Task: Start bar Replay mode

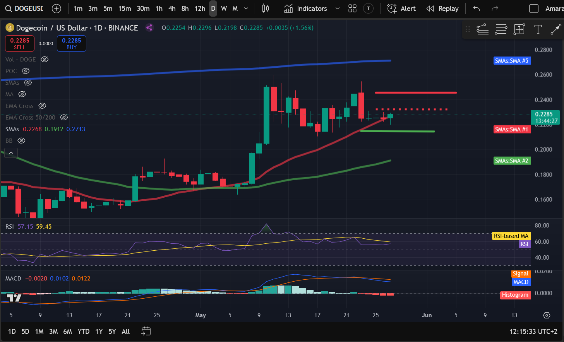Action: pyautogui.click(x=442, y=9)
